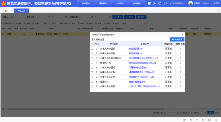Click the user avatar picture
This screenshot has height=122, width=221.
pyautogui.click(x=191, y=3)
